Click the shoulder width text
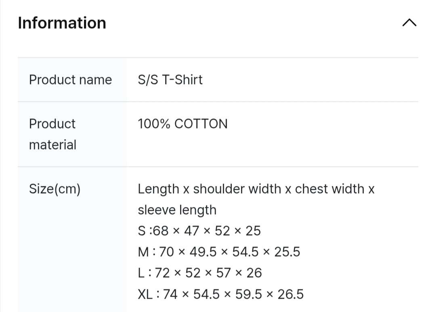Image resolution: width=428 pixels, height=312 pixels. 237,189
